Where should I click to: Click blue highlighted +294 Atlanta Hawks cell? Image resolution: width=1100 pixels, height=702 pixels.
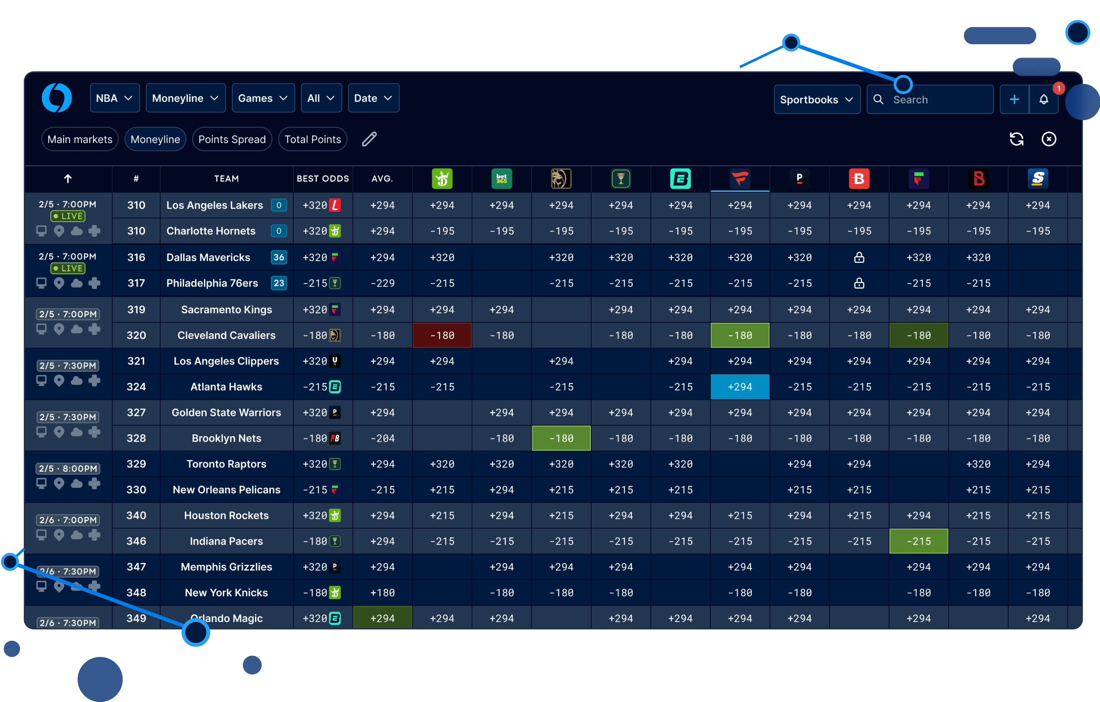tap(740, 387)
